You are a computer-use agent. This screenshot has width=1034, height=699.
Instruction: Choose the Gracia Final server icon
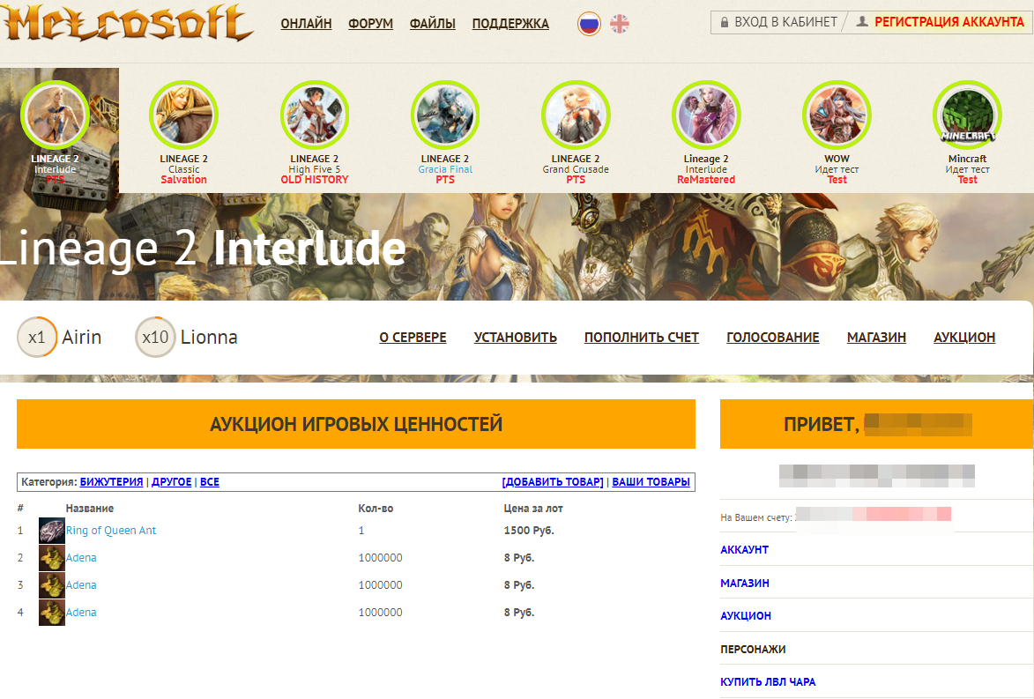(445, 115)
